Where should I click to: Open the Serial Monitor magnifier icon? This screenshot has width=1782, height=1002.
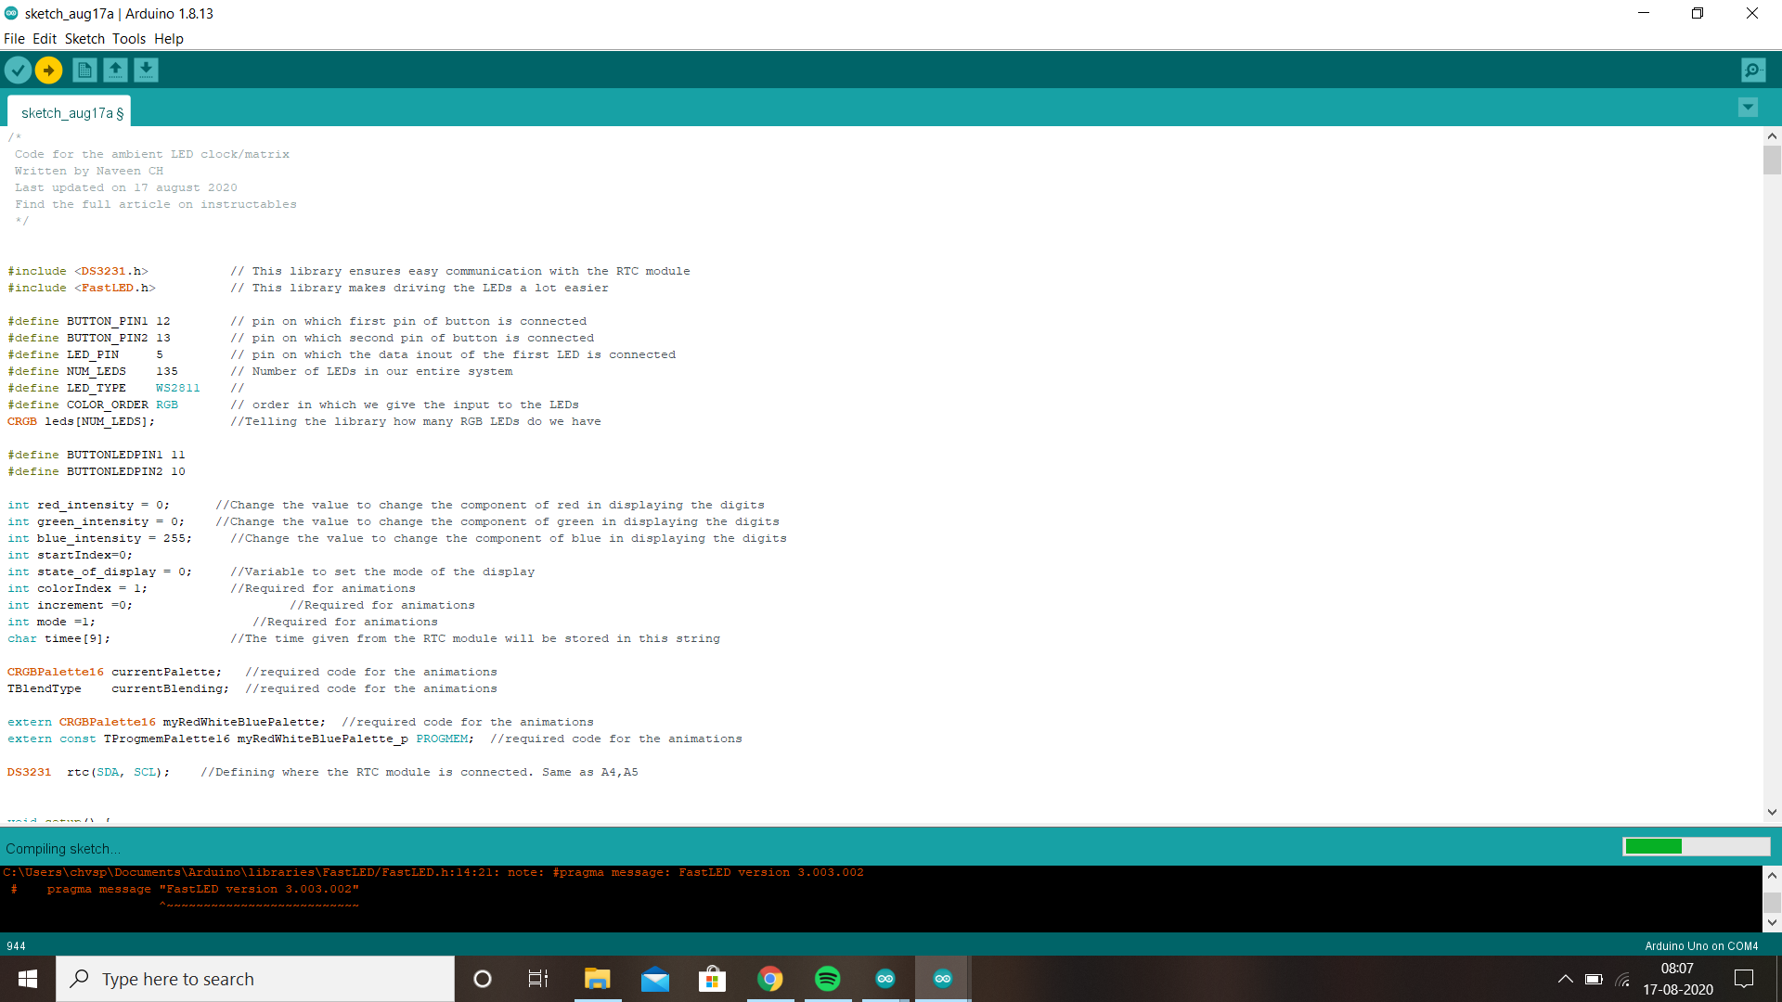[x=1753, y=70]
